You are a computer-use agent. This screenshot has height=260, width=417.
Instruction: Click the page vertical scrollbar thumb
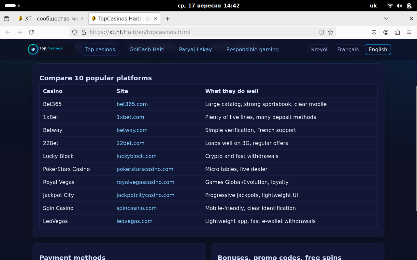tap(415, 148)
